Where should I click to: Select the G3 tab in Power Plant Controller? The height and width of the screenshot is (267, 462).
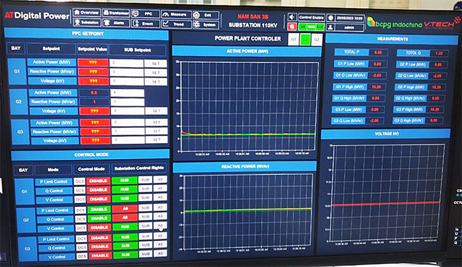click(317, 40)
